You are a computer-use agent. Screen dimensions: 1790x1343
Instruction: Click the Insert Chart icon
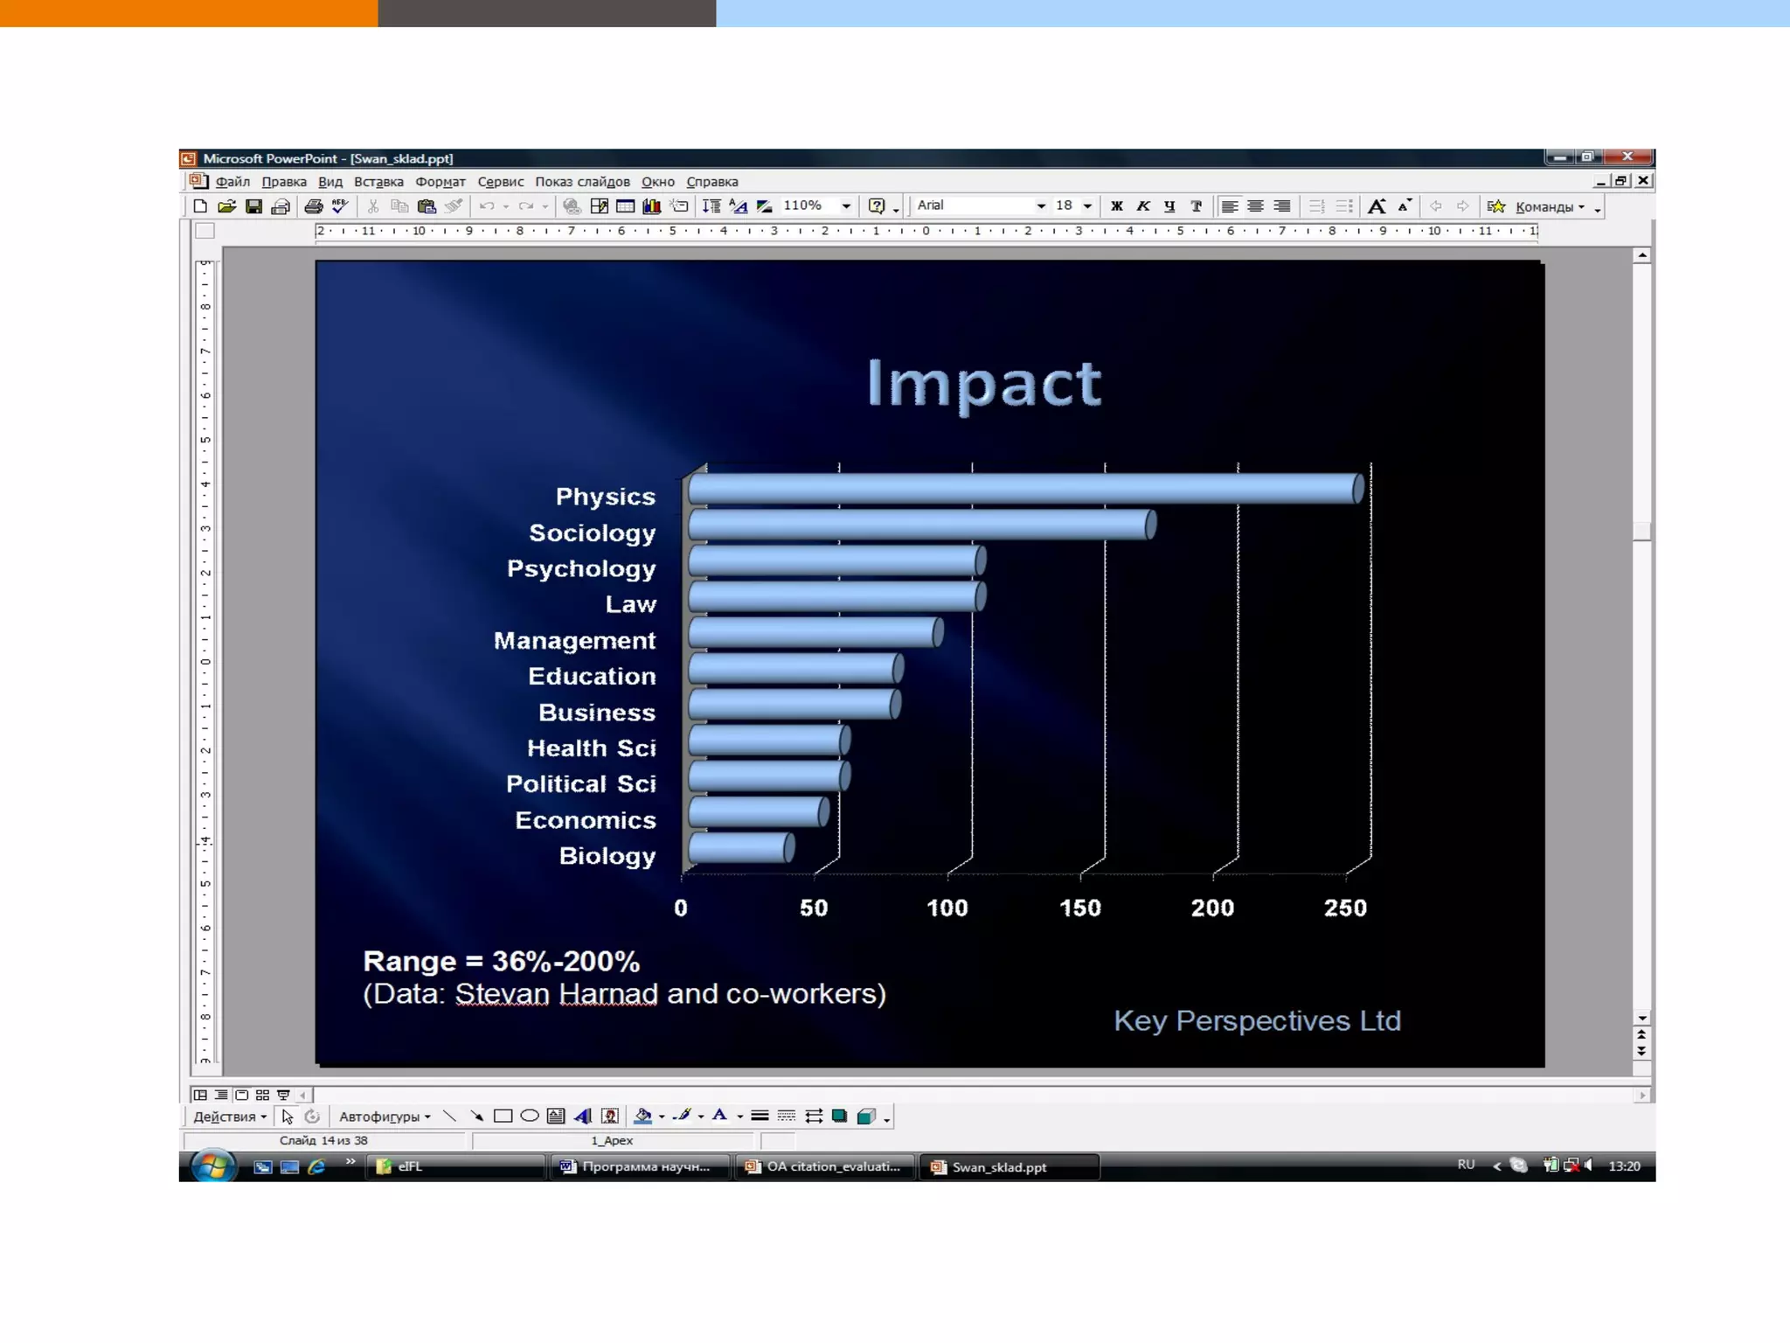point(651,206)
